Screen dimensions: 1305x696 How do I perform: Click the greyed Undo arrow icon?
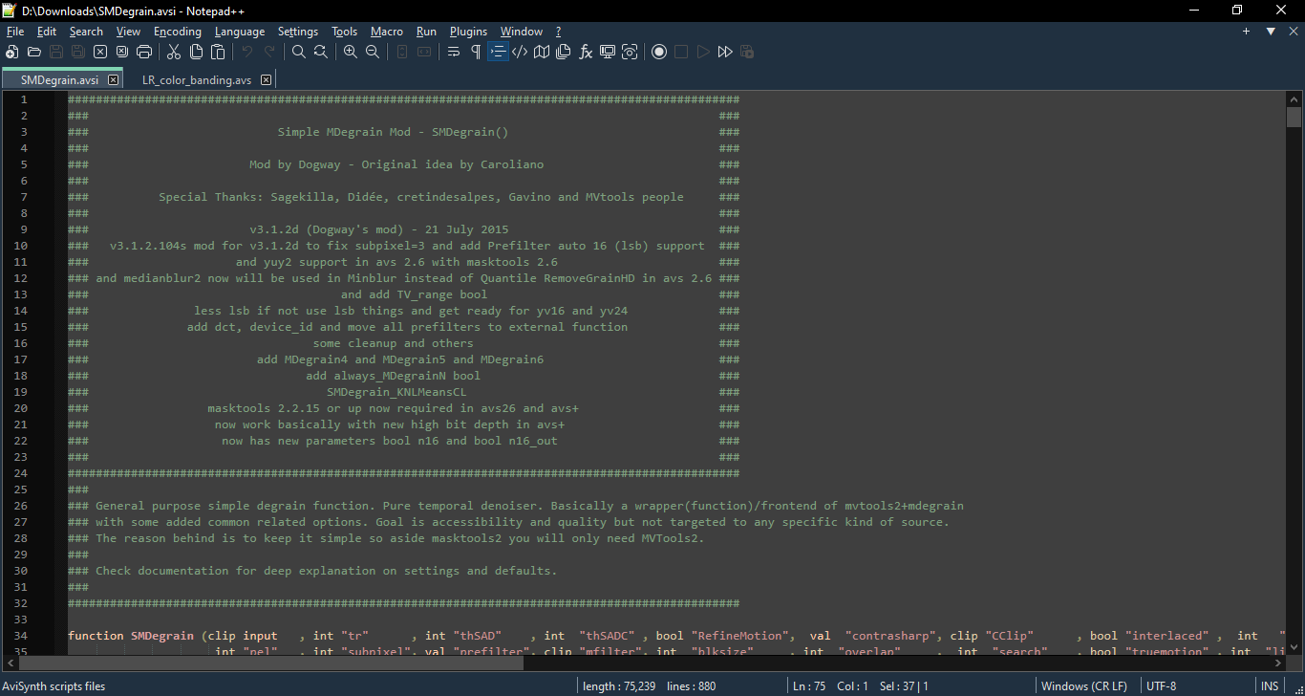[x=247, y=52]
